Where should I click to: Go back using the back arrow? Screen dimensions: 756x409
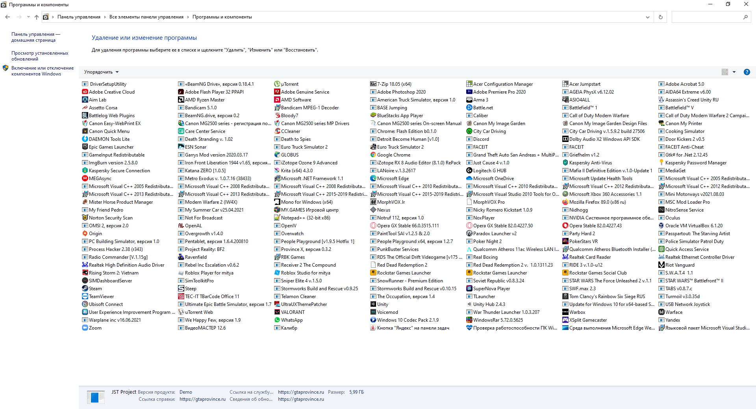7,17
